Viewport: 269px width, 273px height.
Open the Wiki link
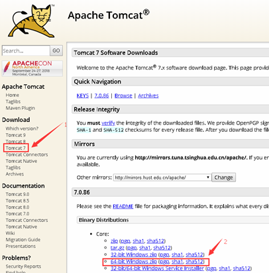click(x=10, y=233)
